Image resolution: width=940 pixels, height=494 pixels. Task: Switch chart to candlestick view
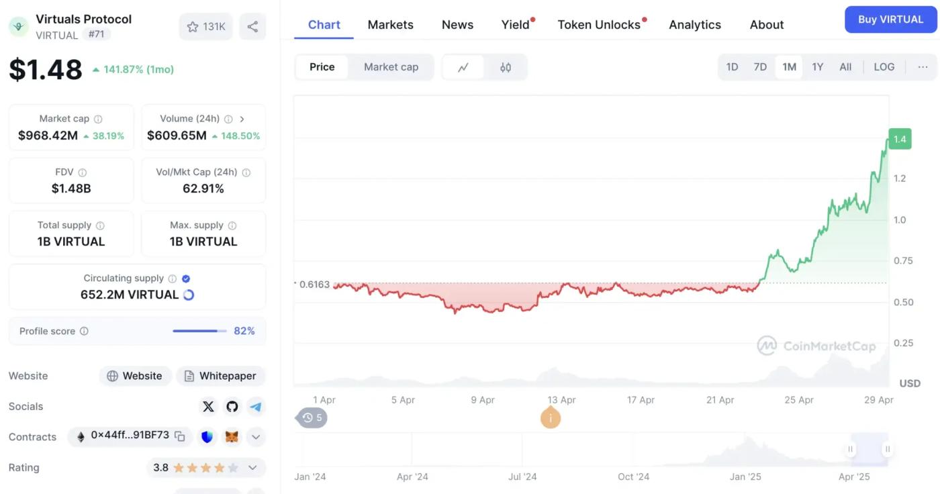506,67
